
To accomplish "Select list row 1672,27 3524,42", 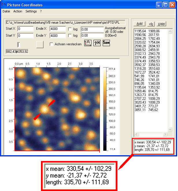I will (147, 72).
